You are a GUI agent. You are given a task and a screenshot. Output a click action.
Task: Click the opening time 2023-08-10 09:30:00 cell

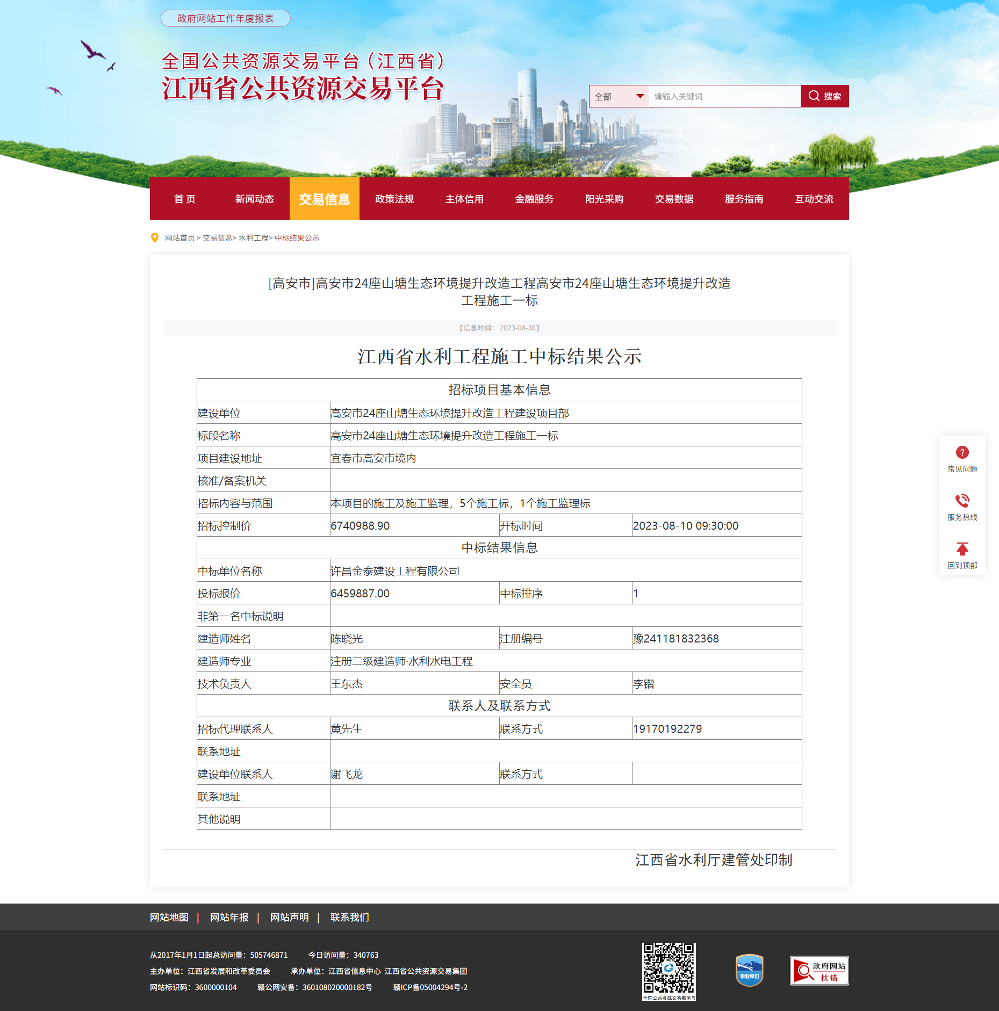click(717, 525)
